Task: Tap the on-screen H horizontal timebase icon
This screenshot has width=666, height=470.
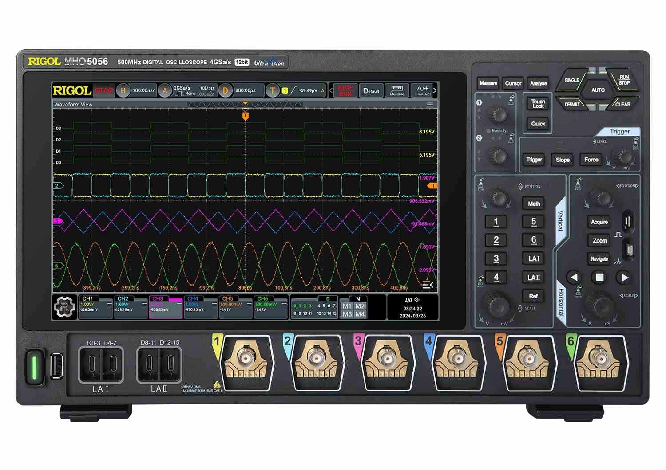Action: (123, 91)
